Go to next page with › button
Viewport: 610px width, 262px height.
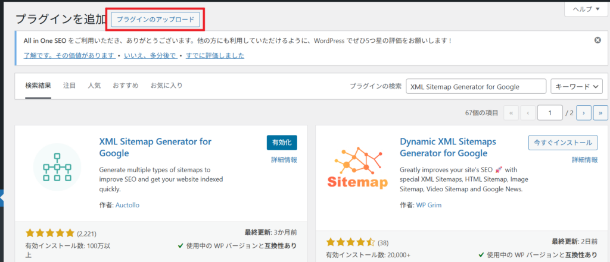pyautogui.click(x=584, y=113)
